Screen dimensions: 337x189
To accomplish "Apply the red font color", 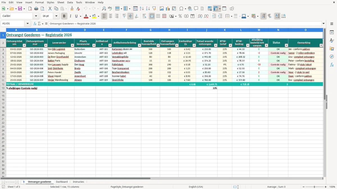I will (86, 16).
